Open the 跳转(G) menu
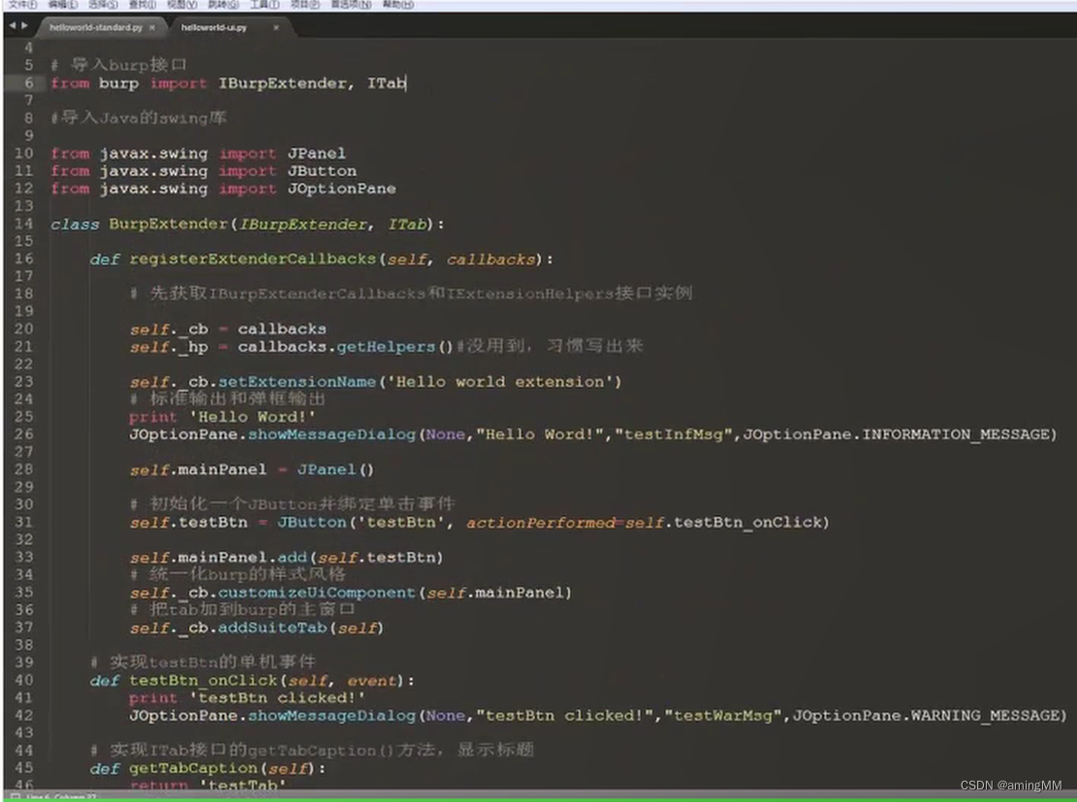 [223, 4]
